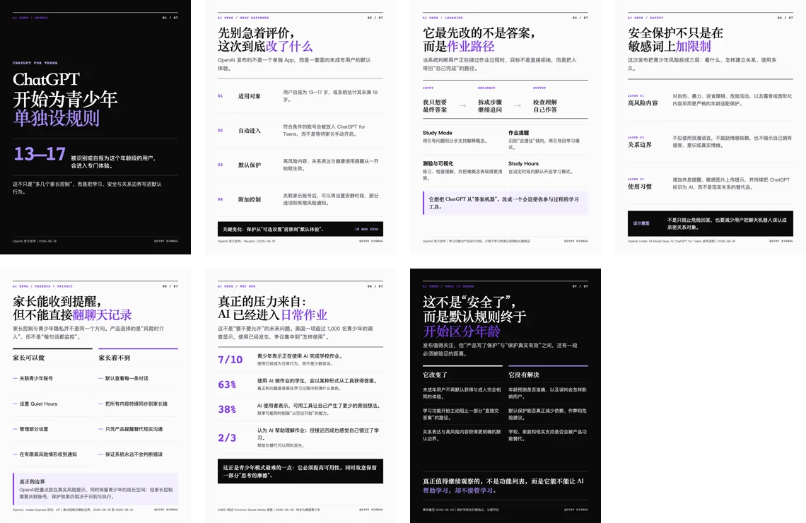Click the purple statistic "2/3"
The height and width of the screenshot is (523, 806).
pyautogui.click(x=227, y=437)
